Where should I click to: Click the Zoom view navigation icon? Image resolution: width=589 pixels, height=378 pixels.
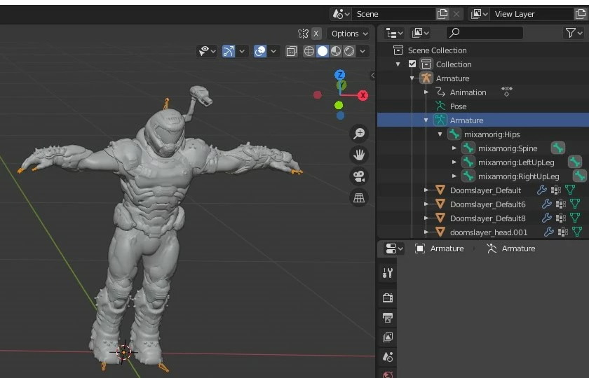(x=359, y=133)
